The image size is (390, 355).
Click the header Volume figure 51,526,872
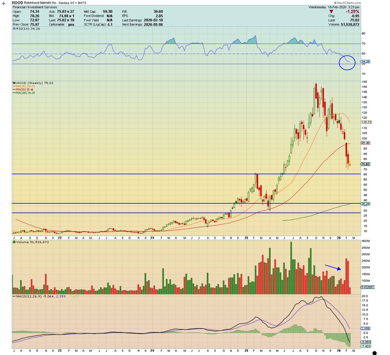[349, 24]
